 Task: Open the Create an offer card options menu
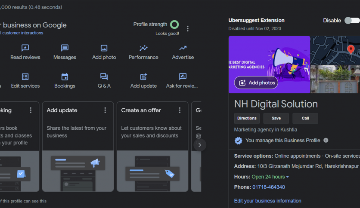click(180, 110)
